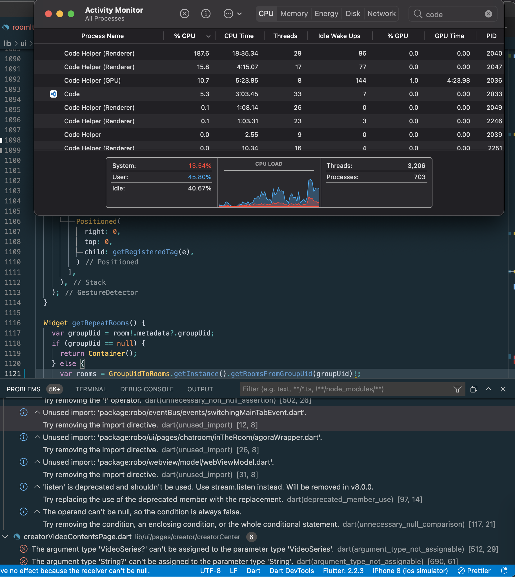Open the more actions ellipsis menu in Activity Monitor
The height and width of the screenshot is (577, 515).
pyautogui.click(x=232, y=14)
